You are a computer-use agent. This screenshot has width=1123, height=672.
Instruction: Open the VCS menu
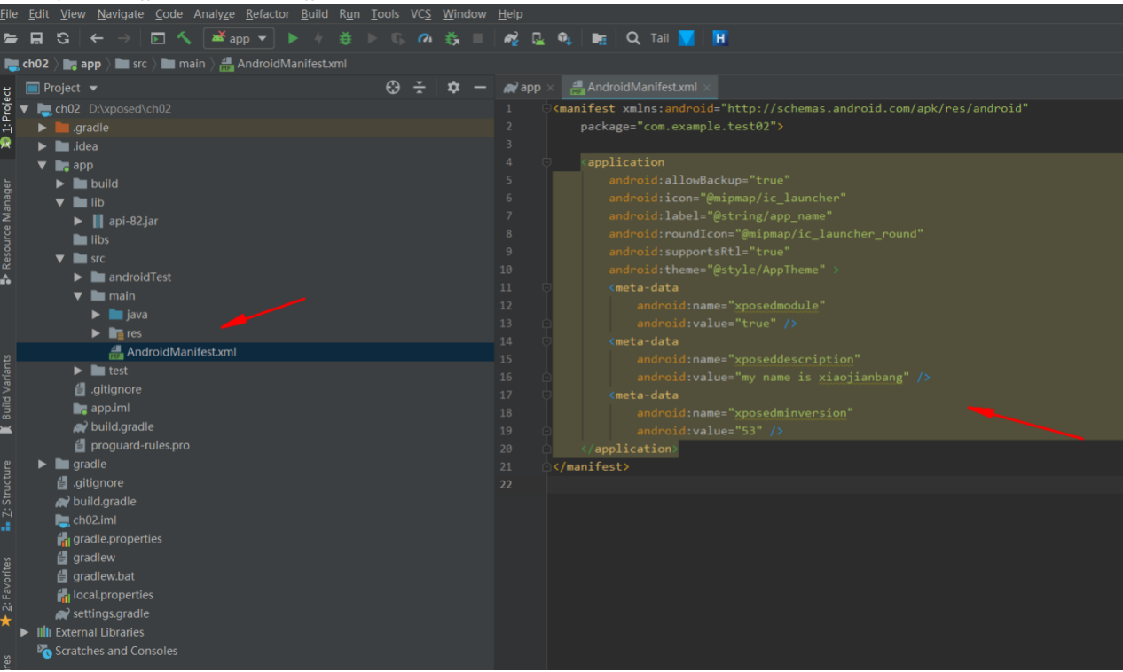pos(420,13)
